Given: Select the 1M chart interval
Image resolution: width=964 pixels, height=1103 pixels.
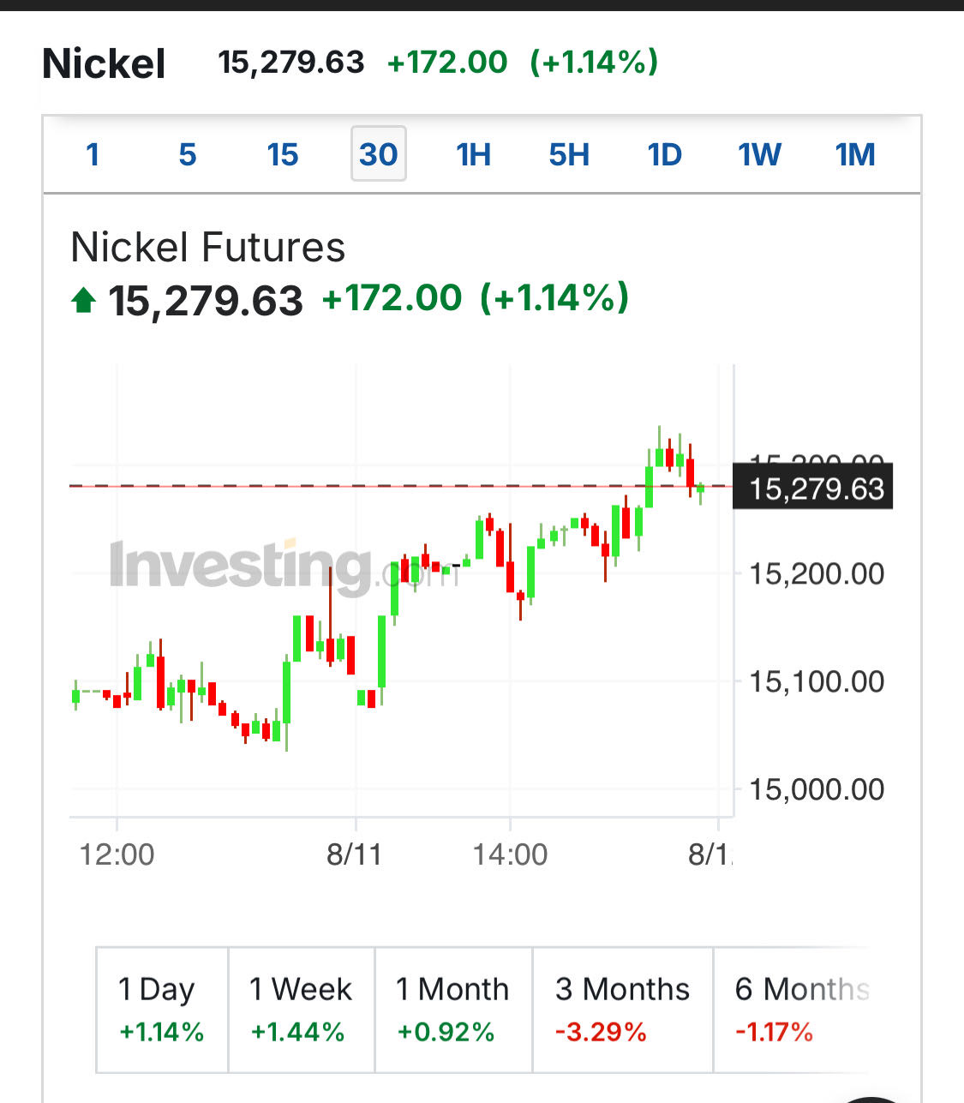Looking at the screenshot, I should click(855, 154).
